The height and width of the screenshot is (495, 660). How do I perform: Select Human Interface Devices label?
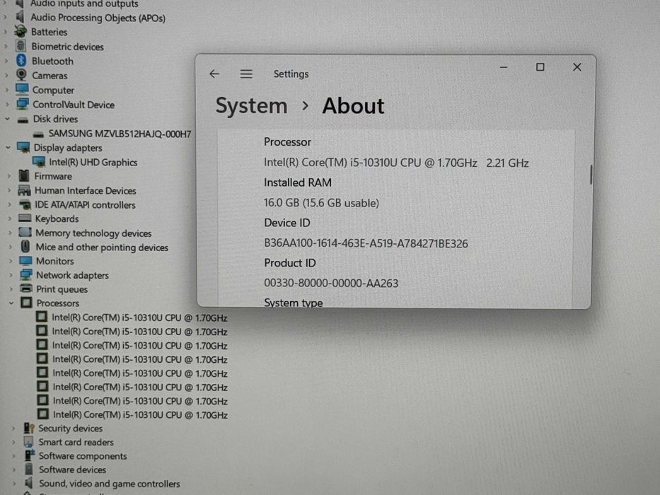pyautogui.click(x=86, y=191)
